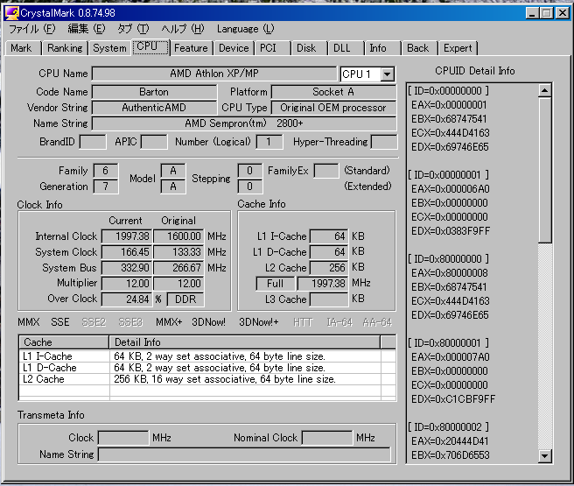
Task: Click the CPU Name field
Action: (214, 74)
